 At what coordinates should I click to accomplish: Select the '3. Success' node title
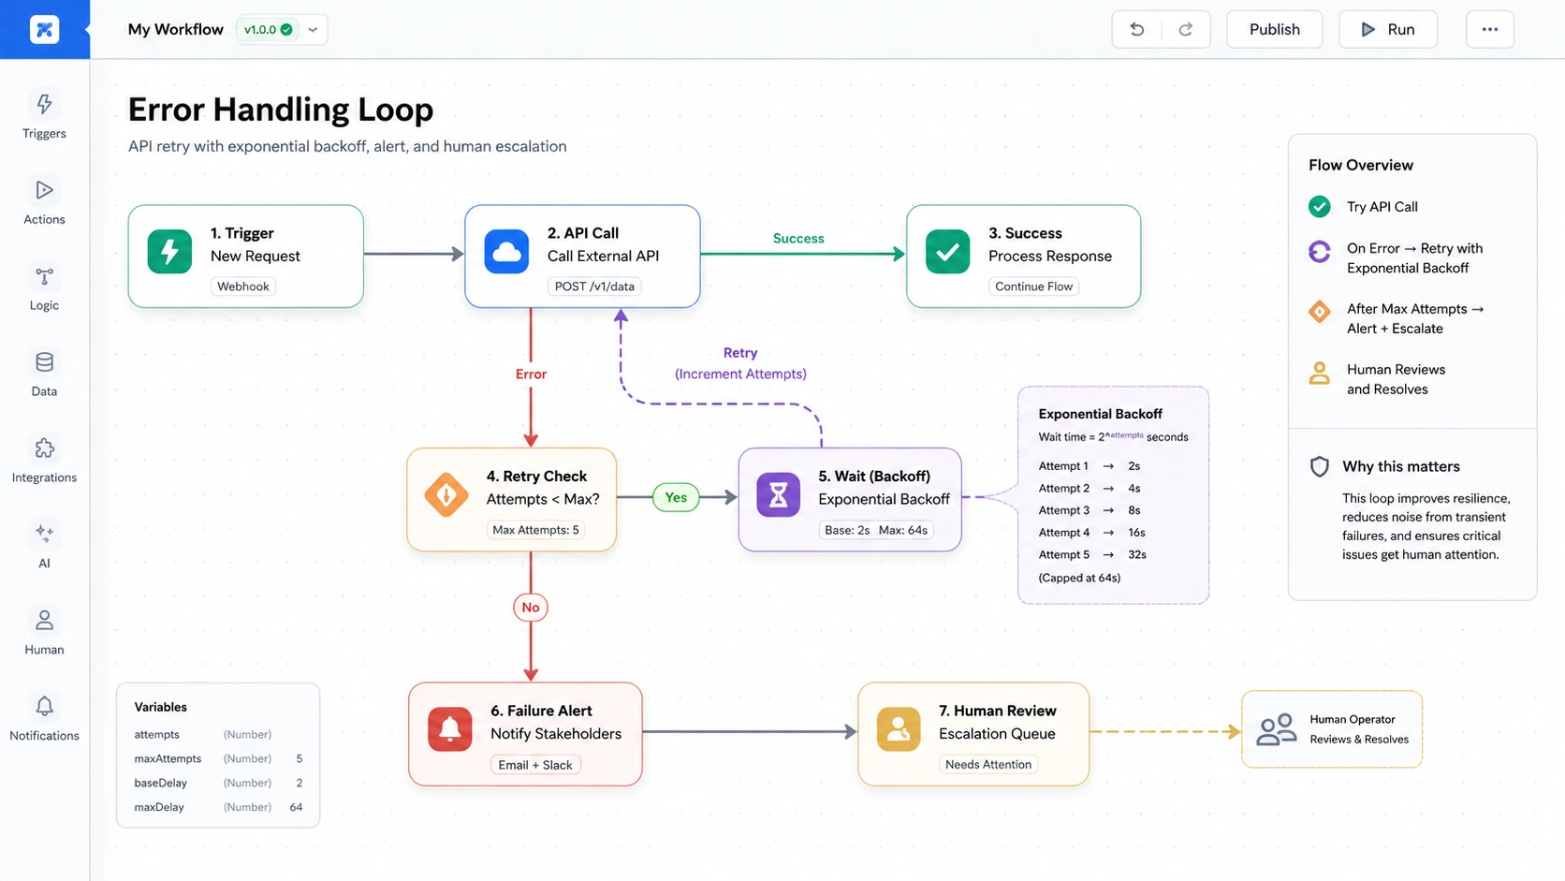pos(1025,233)
